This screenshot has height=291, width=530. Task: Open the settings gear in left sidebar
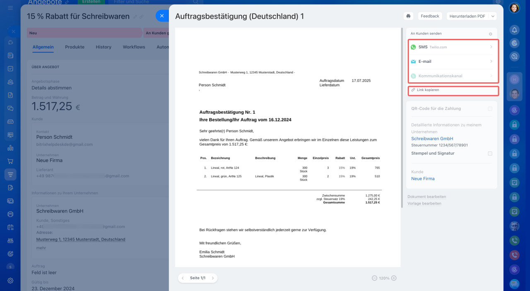tap(10, 280)
